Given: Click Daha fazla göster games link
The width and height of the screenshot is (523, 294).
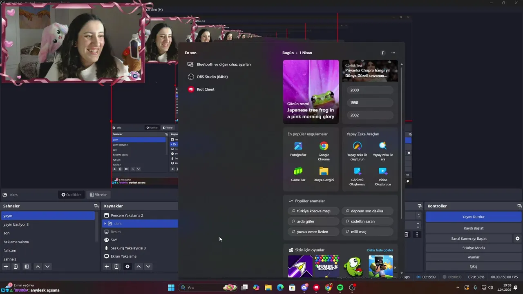Looking at the screenshot, I should (380, 250).
